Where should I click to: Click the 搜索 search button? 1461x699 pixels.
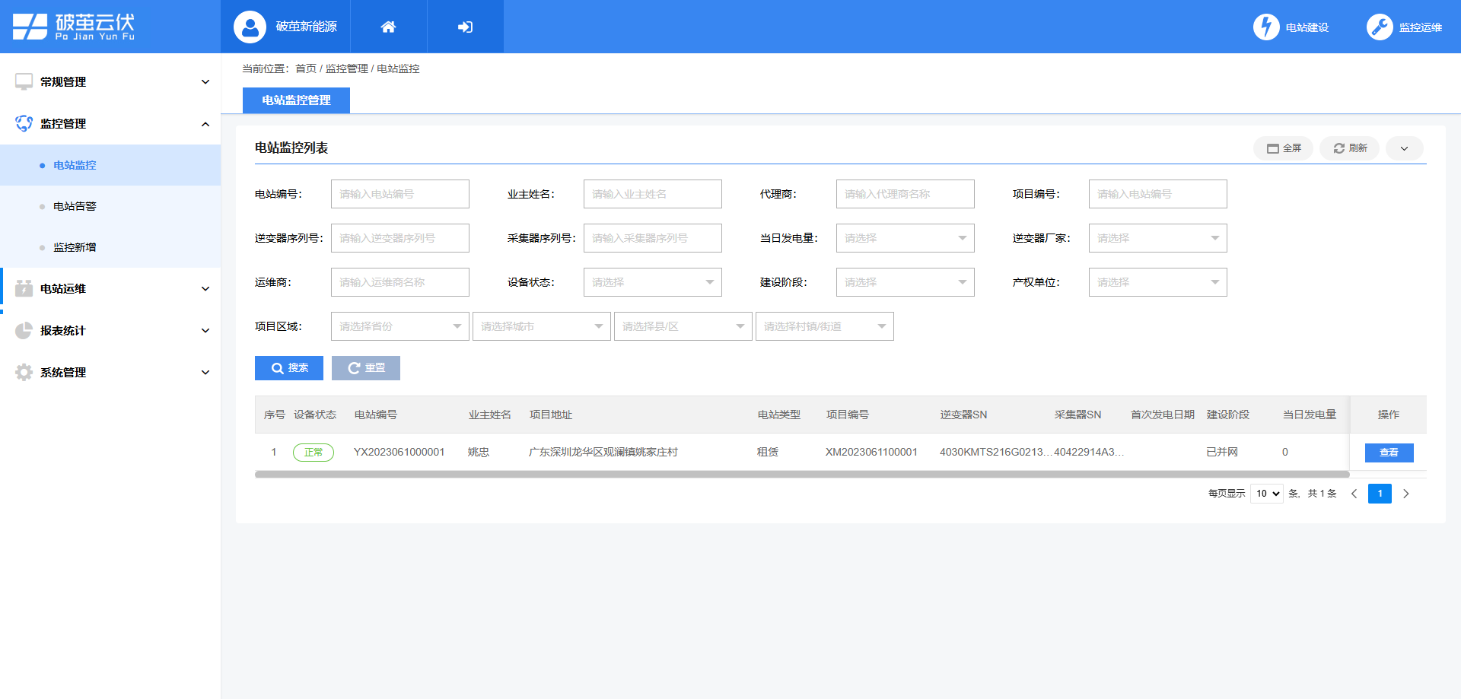click(x=289, y=368)
